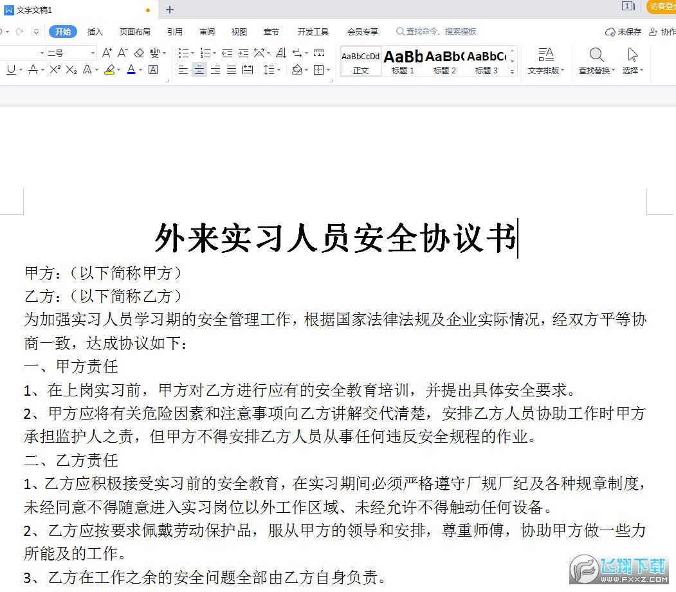Apply the blue font color
The width and height of the screenshot is (676, 592).
(131, 69)
